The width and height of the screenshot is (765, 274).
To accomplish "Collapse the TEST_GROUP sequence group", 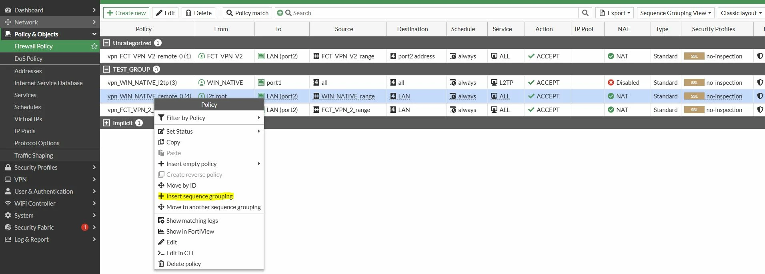I will (106, 69).
